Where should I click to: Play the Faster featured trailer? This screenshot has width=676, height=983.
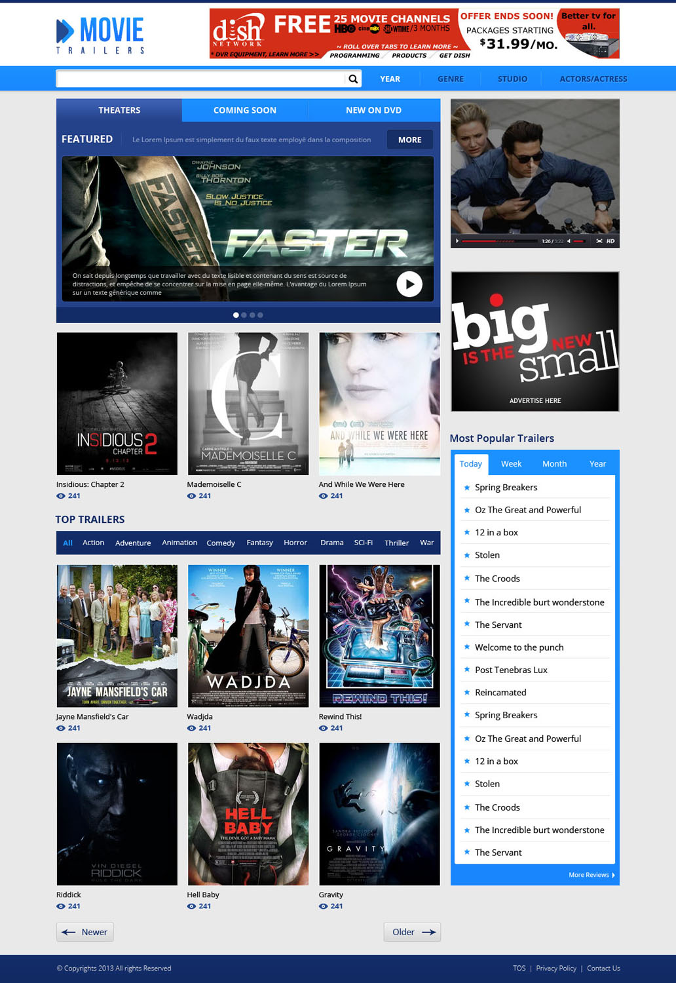pyautogui.click(x=409, y=284)
